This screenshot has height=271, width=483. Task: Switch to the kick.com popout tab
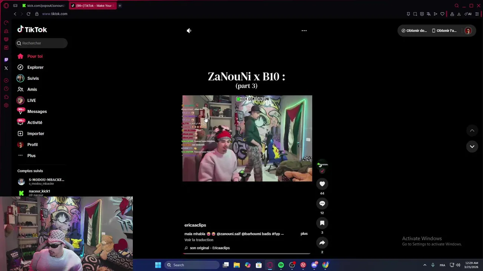pyautogui.click(x=43, y=6)
